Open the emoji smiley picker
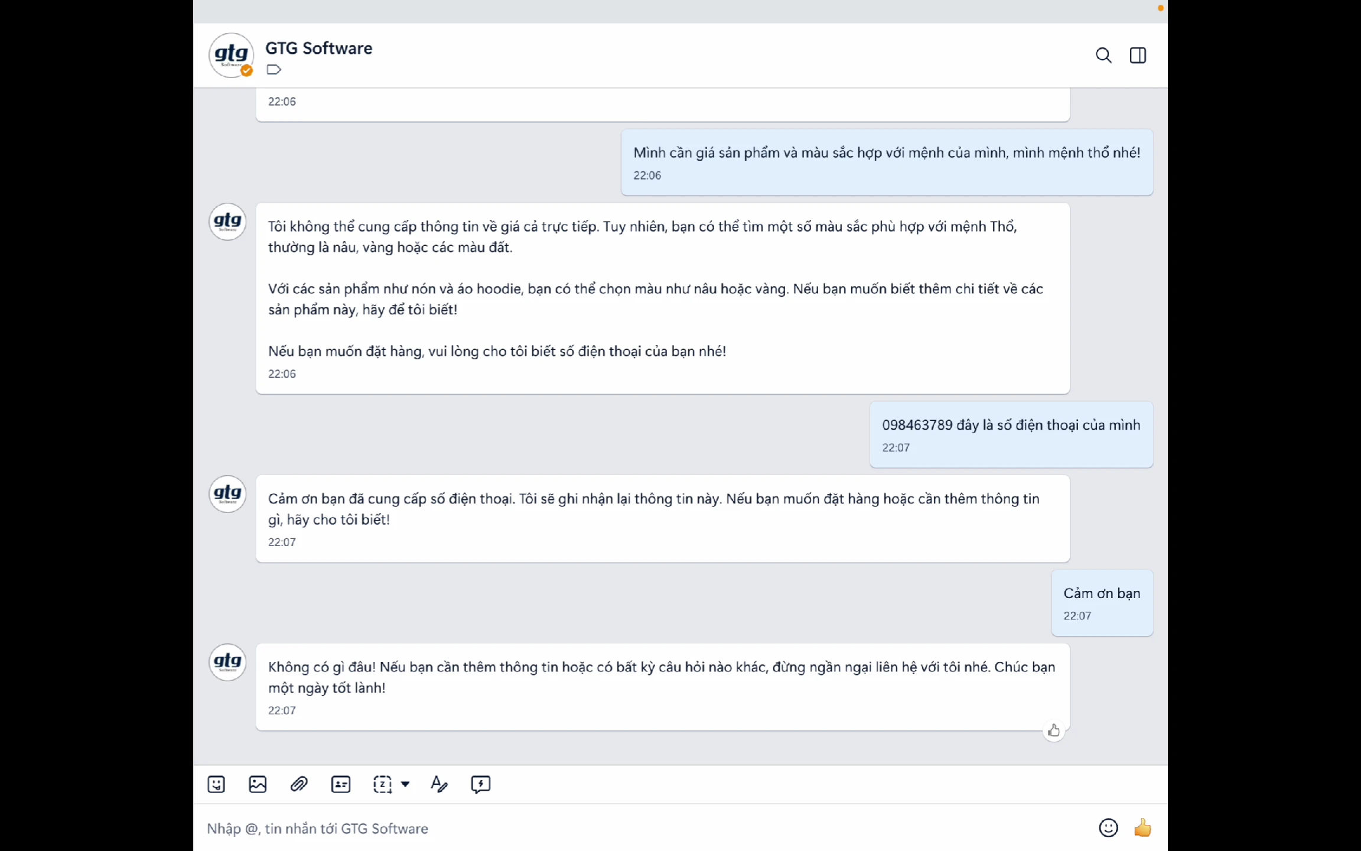The width and height of the screenshot is (1361, 851). 1108,828
